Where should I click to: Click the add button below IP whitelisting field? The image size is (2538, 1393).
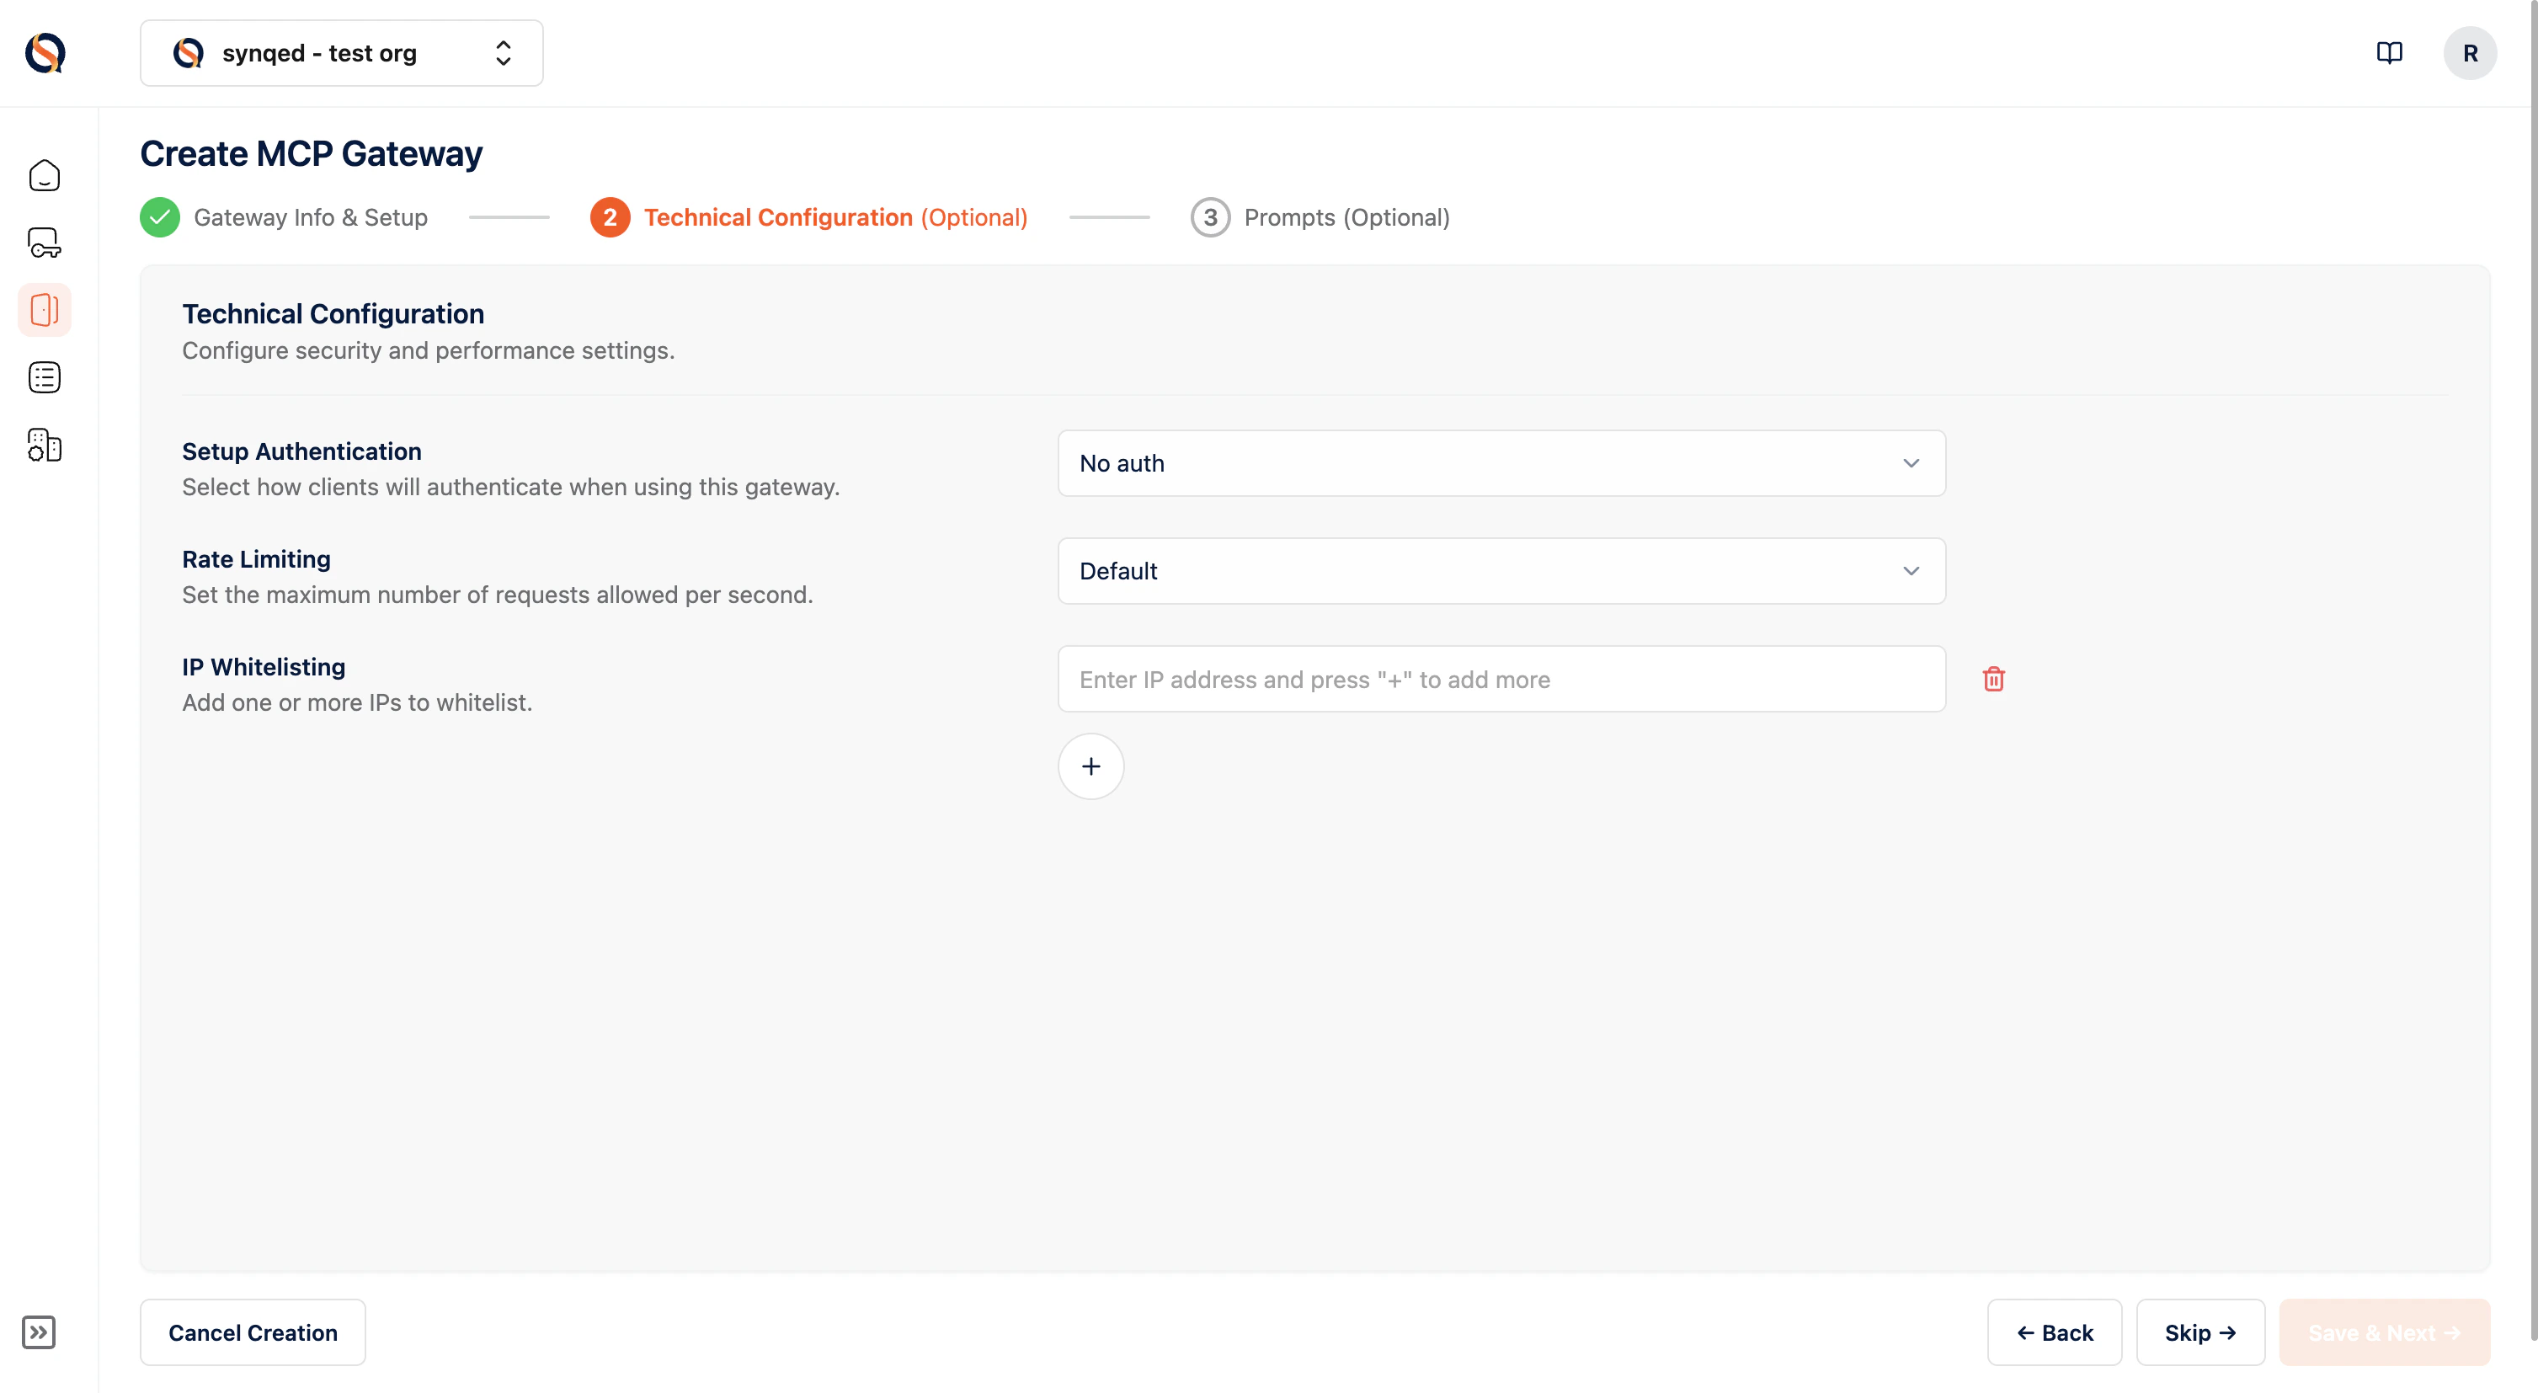[1090, 766]
